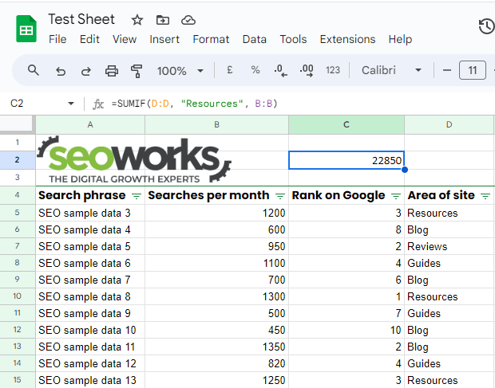Screen dimensions: 495x388
Task: Format cell as currency pound
Action: (x=230, y=70)
